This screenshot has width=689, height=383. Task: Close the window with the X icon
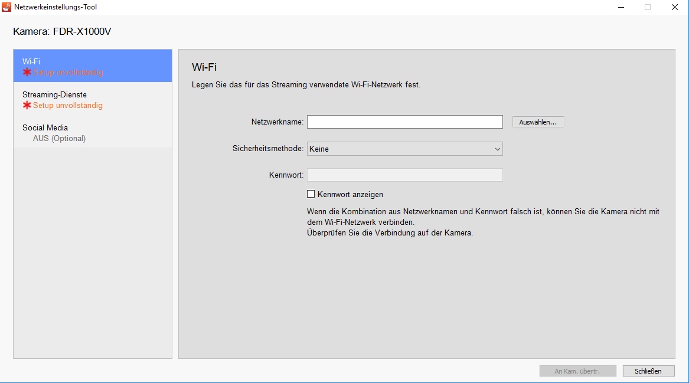pos(674,7)
